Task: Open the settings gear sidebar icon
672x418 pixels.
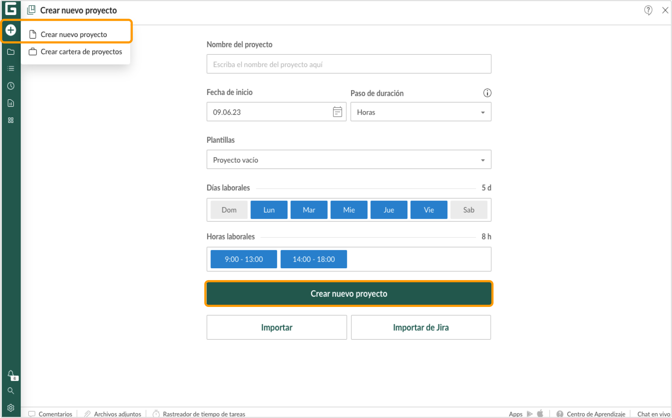Action: coord(11,408)
